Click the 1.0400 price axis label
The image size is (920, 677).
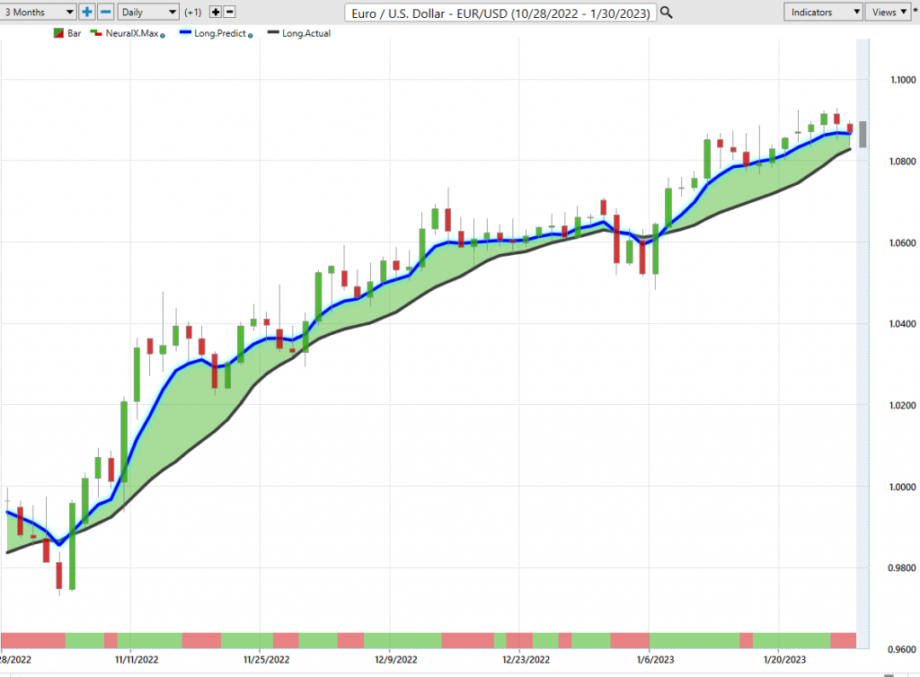click(902, 323)
